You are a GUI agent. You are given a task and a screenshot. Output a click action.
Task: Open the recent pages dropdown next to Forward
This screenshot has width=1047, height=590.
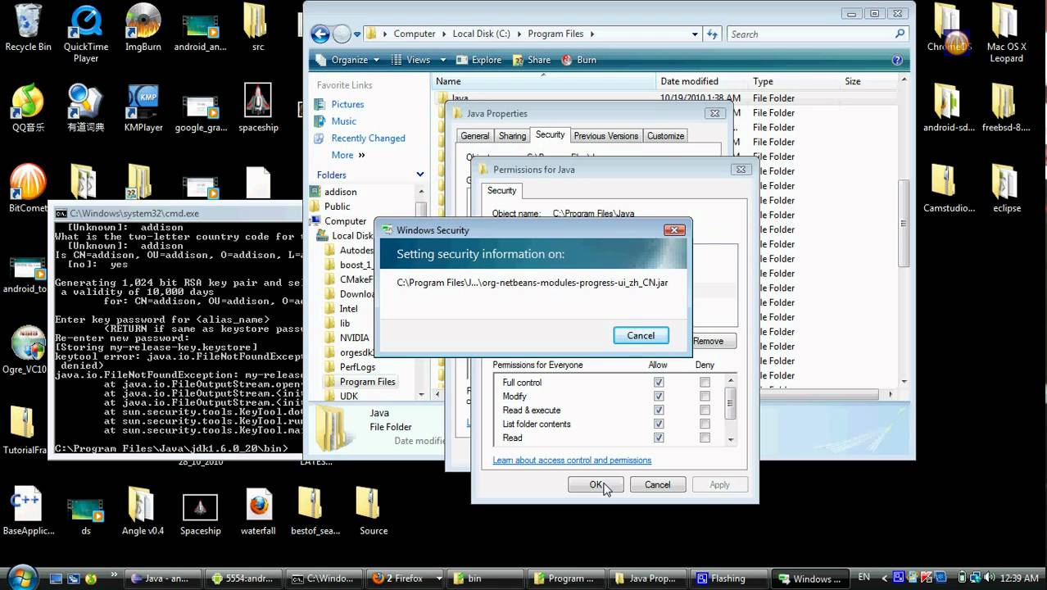click(359, 34)
